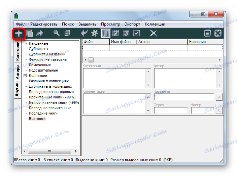This screenshot has height=176, width=237.
Task: Sort by the Название column header
Action: [205, 42]
